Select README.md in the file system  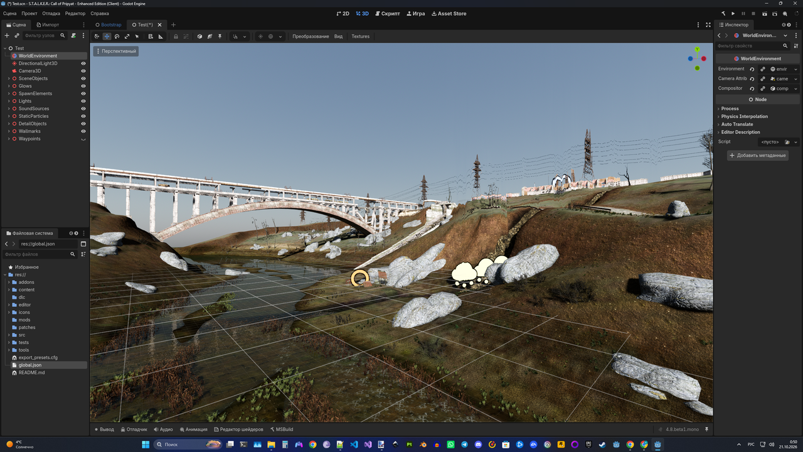pos(31,372)
